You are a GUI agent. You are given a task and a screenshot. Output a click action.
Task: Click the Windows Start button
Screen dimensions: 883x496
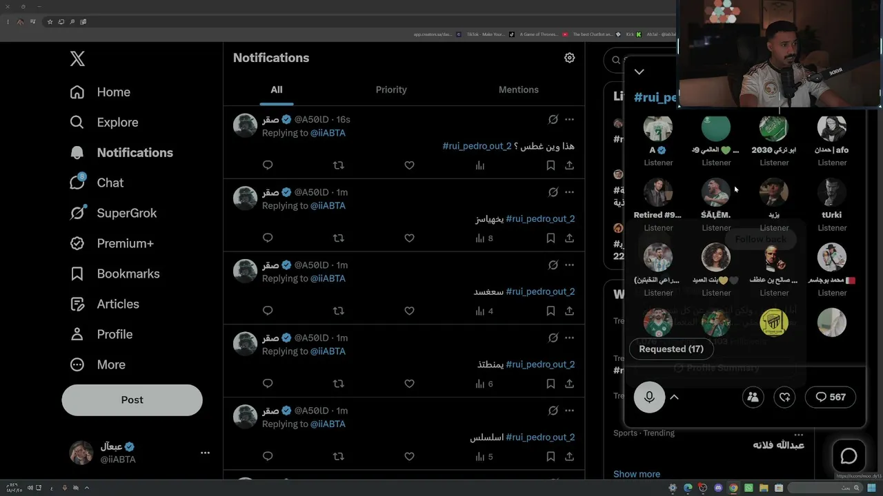pos(870,488)
